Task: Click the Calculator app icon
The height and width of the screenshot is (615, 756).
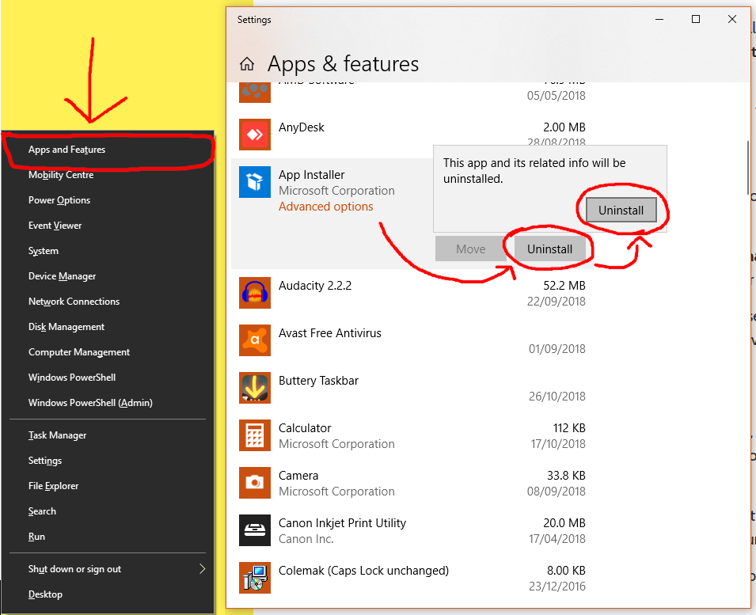Action: coord(255,435)
